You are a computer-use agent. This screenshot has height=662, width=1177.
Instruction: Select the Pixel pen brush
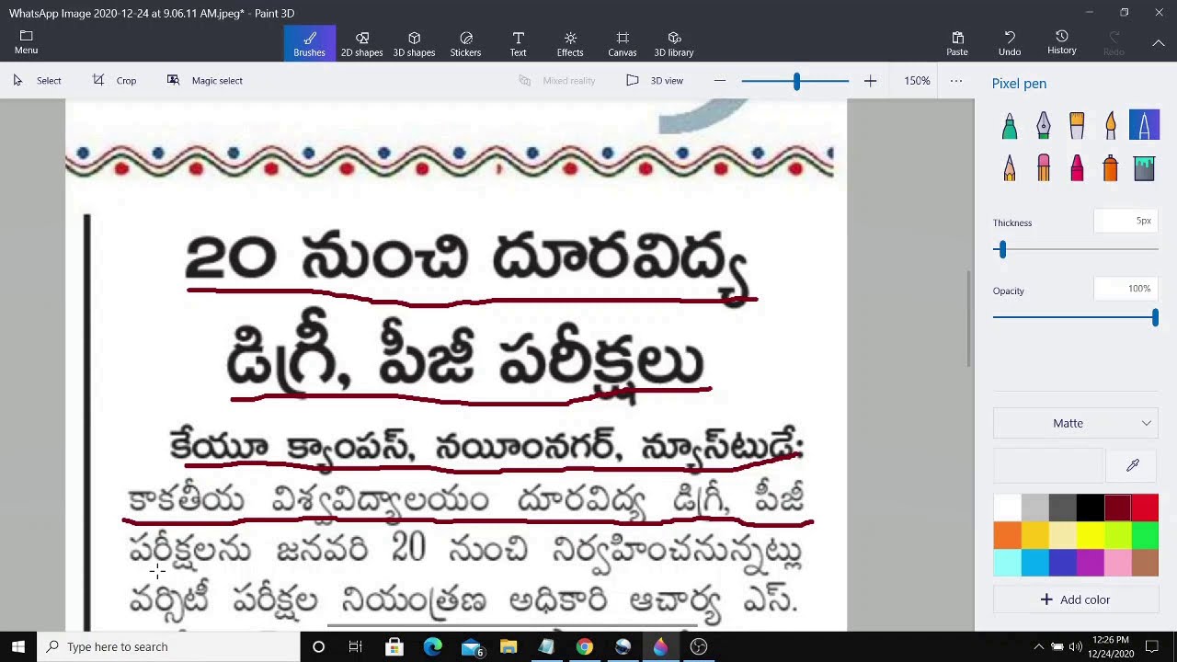pyautogui.click(x=1144, y=125)
